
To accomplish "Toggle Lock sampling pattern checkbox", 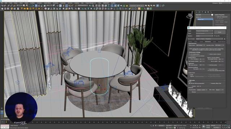I will [189, 54].
